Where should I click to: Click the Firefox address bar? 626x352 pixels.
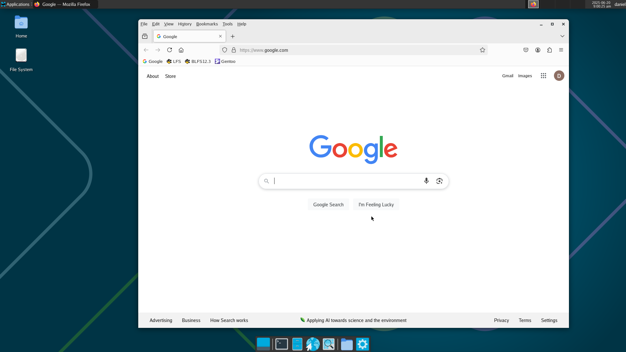pyautogui.click(x=353, y=50)
